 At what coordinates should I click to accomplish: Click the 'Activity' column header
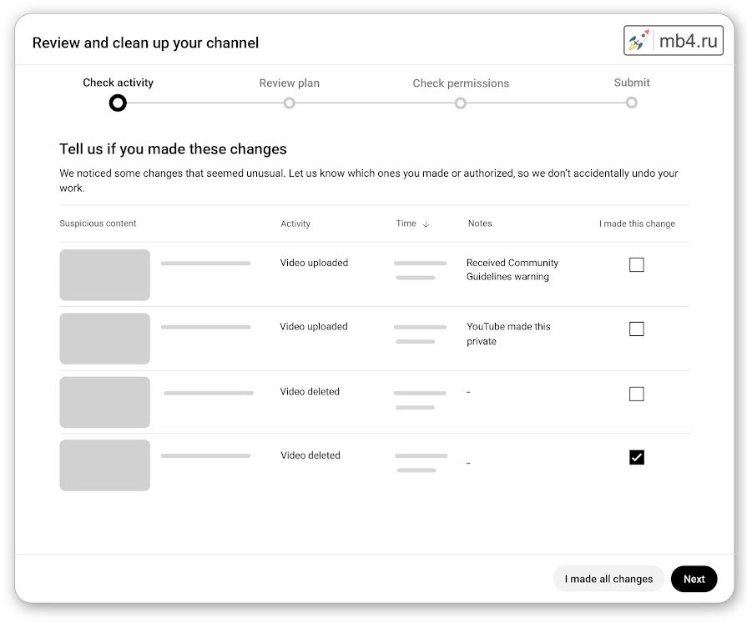[x=295, y=224]
